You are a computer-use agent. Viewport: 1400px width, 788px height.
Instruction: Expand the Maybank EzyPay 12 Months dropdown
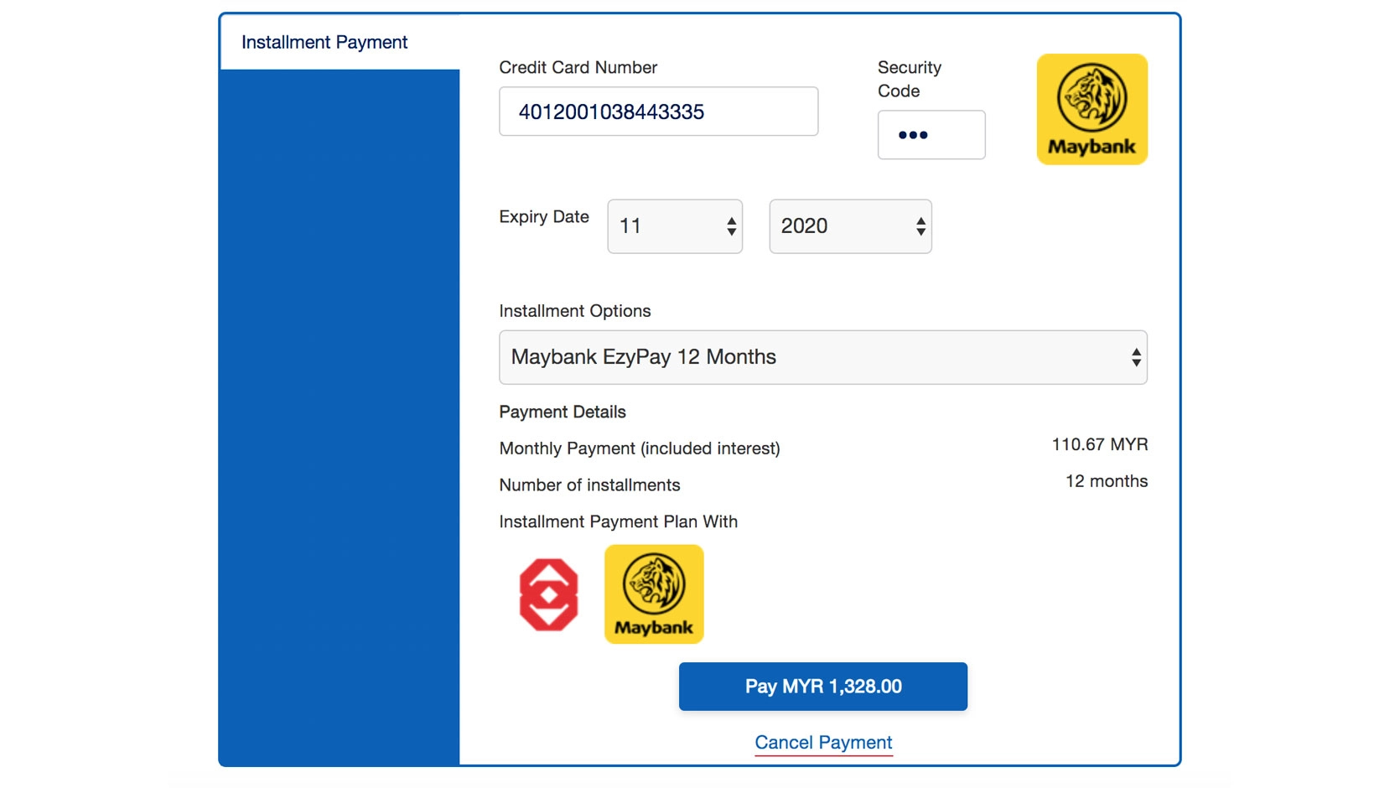coord(822,357)
